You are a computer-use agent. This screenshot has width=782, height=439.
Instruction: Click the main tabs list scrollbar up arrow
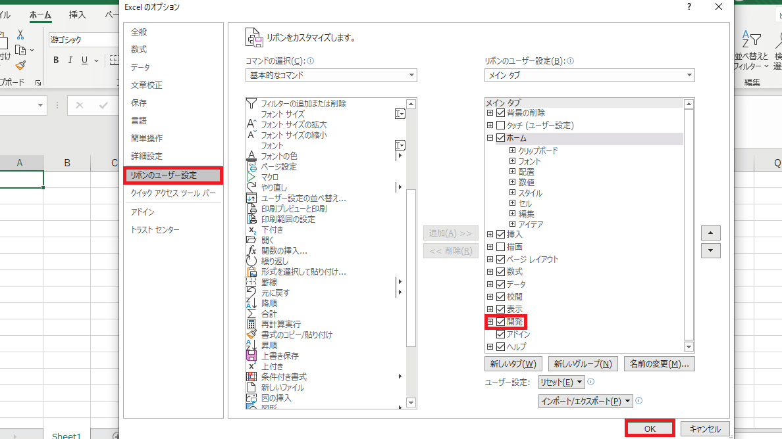pyautogui.click(x=689, y=104)
